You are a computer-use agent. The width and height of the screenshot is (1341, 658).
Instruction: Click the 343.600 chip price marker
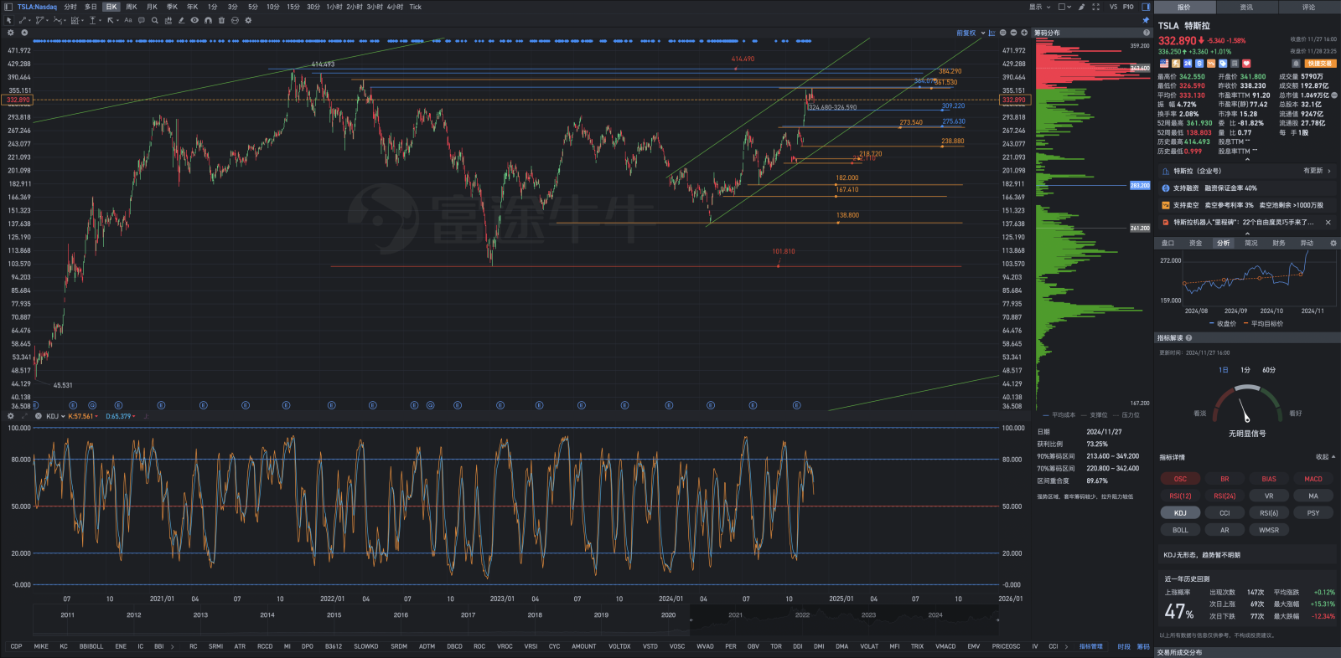[x=1140, y=68]
